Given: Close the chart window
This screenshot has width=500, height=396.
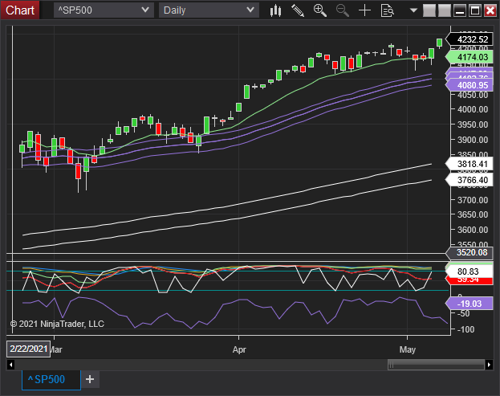Looking at the screenshot, I should click(490, 10).
